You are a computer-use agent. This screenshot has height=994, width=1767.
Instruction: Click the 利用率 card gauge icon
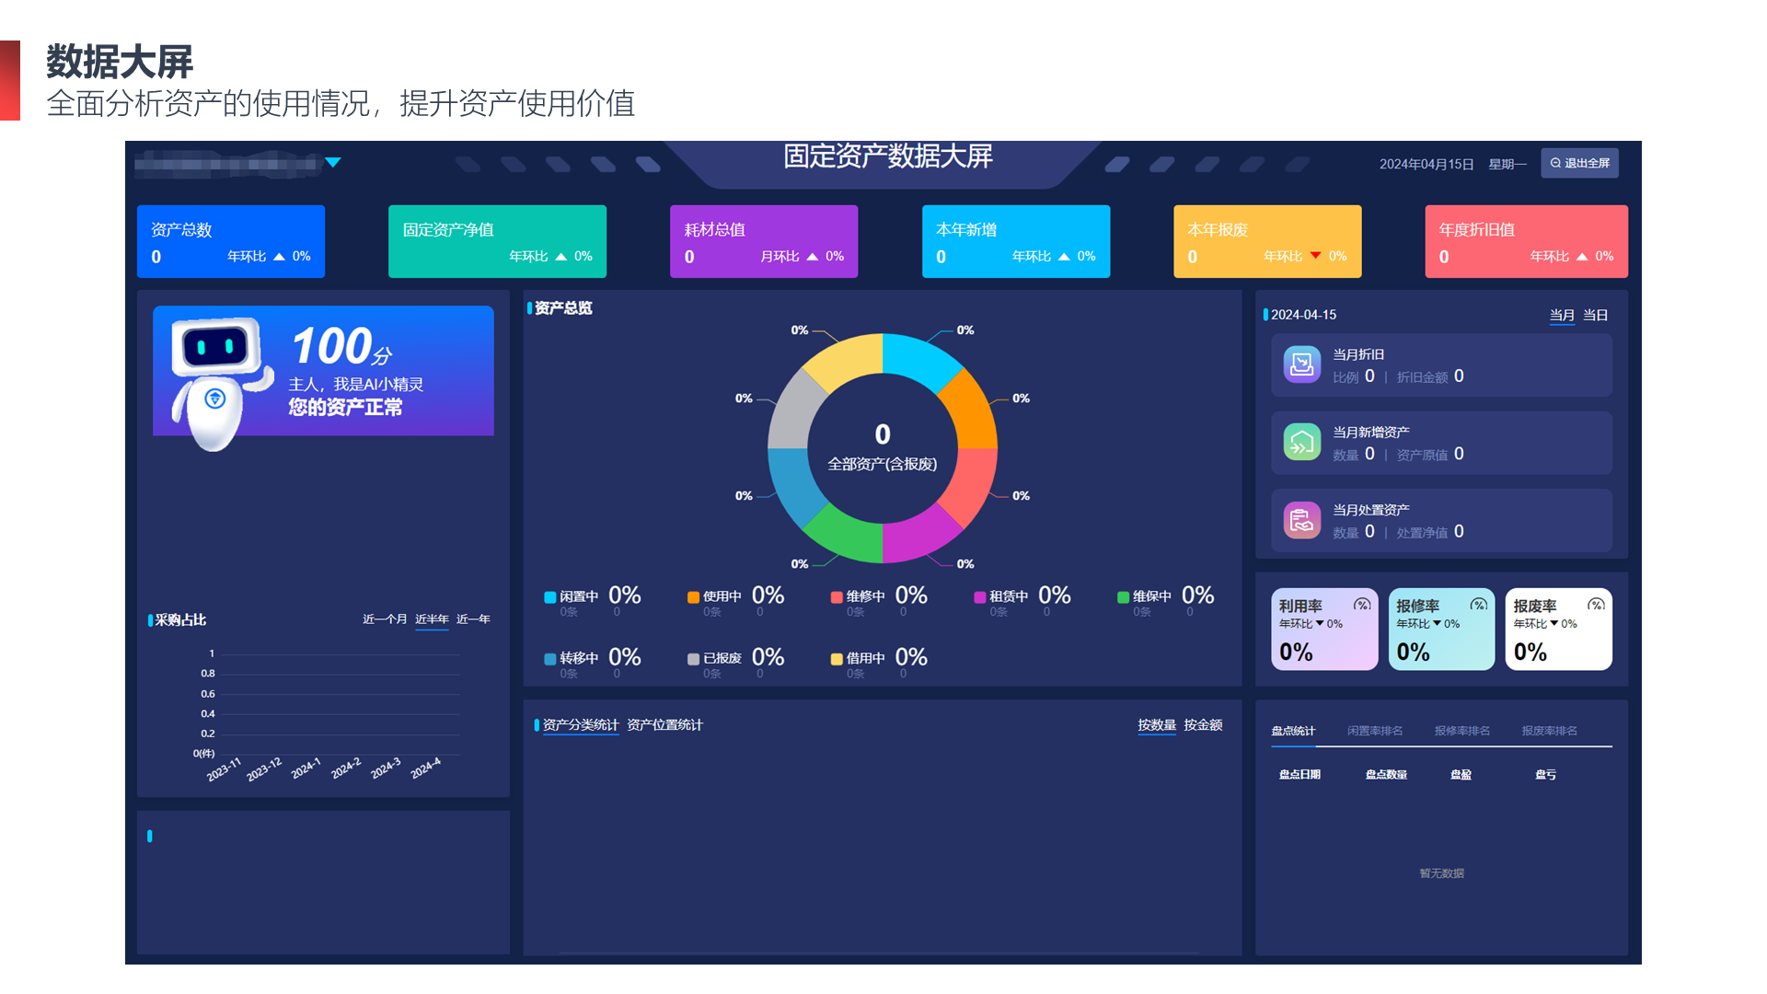[1362, 605]
